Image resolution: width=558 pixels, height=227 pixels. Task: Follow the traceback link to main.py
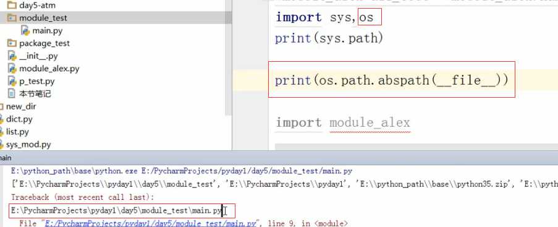point(150,223)
